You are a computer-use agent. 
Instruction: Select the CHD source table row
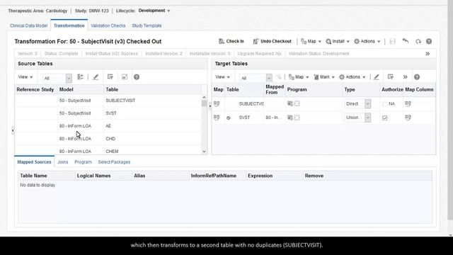[108, 139]
